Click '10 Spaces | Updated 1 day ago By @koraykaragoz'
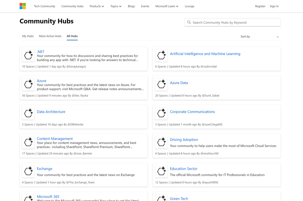Viewport: 303px width, 201px height. click(x=54, y=66)
